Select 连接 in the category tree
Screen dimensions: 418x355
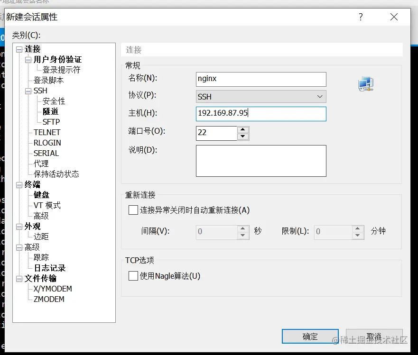[33, 49]
